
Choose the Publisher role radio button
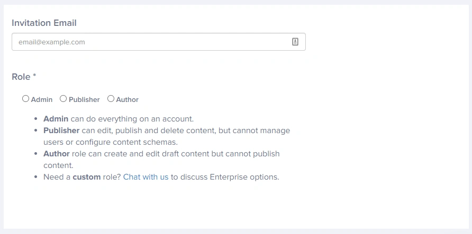[x=63, y=99]
